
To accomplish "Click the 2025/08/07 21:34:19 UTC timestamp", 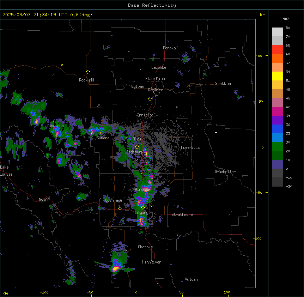I will point(35,15).
